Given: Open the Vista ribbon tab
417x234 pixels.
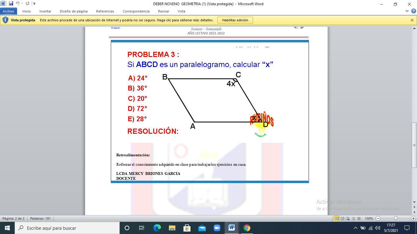Looking at the screenshot, I should point(181,11).
